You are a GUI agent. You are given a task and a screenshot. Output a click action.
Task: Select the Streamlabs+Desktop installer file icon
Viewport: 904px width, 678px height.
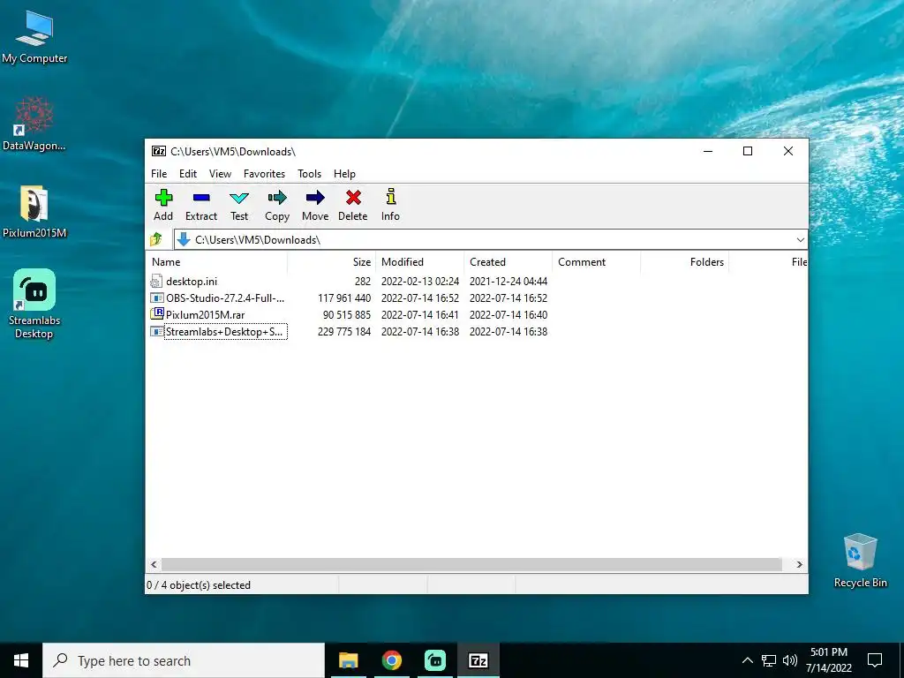[x=157, y=332]
